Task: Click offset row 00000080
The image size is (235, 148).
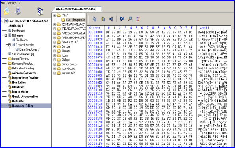Action: (95, 61)
